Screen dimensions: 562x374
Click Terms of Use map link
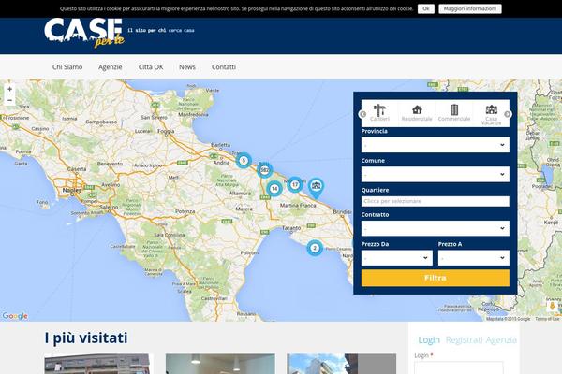547,319
